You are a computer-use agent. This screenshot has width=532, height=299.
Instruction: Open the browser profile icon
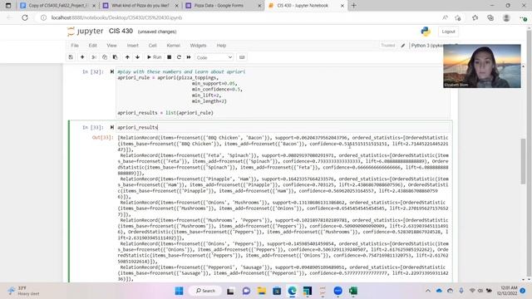pos(506,17)
